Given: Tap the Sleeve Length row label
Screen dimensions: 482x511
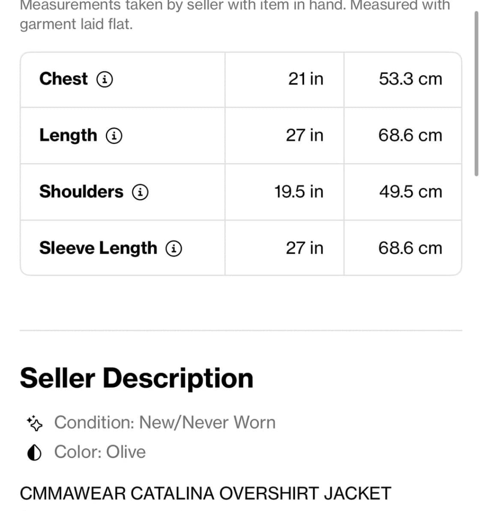Looking at the screenshot, I should point(98,248).
